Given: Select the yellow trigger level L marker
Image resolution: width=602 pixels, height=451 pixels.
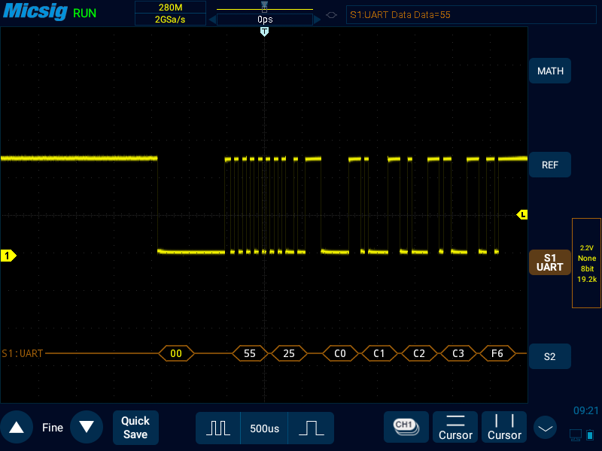Looking at the screenshot, I should point(522,215).
